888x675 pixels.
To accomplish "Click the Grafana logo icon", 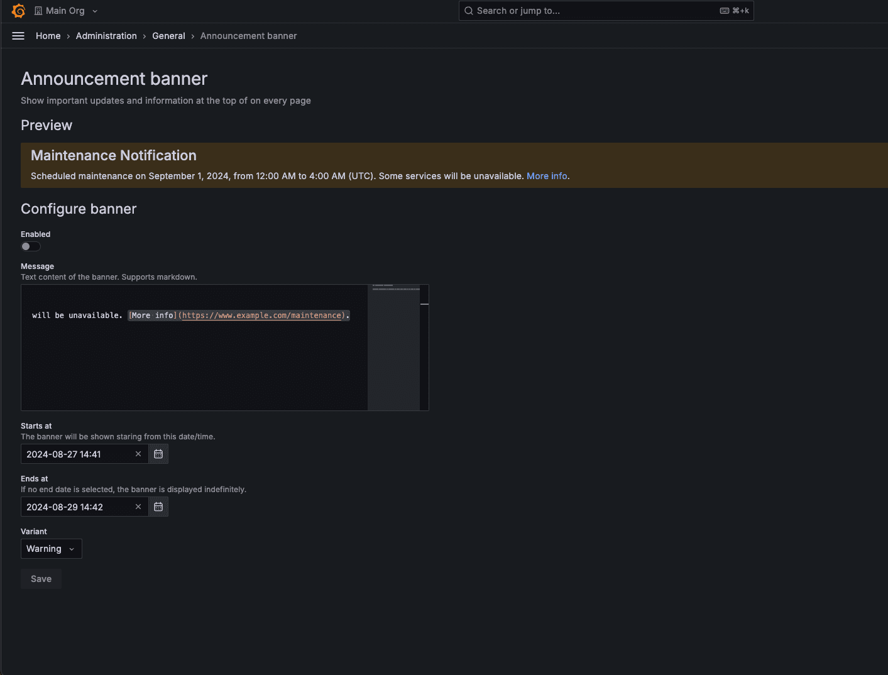I will [18, 11].
